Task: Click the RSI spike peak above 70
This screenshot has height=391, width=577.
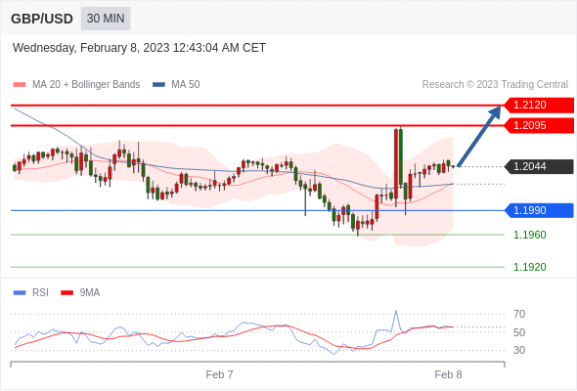Action: pyautogui.click(x=396, y=312)
